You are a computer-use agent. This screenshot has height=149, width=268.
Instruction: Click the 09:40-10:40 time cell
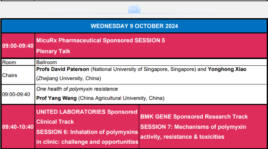[18, 127]
